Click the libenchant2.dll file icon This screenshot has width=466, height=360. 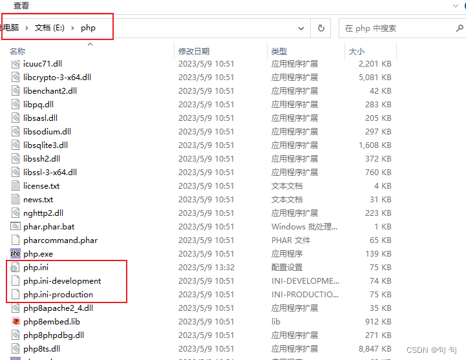[x=16, y=91]
